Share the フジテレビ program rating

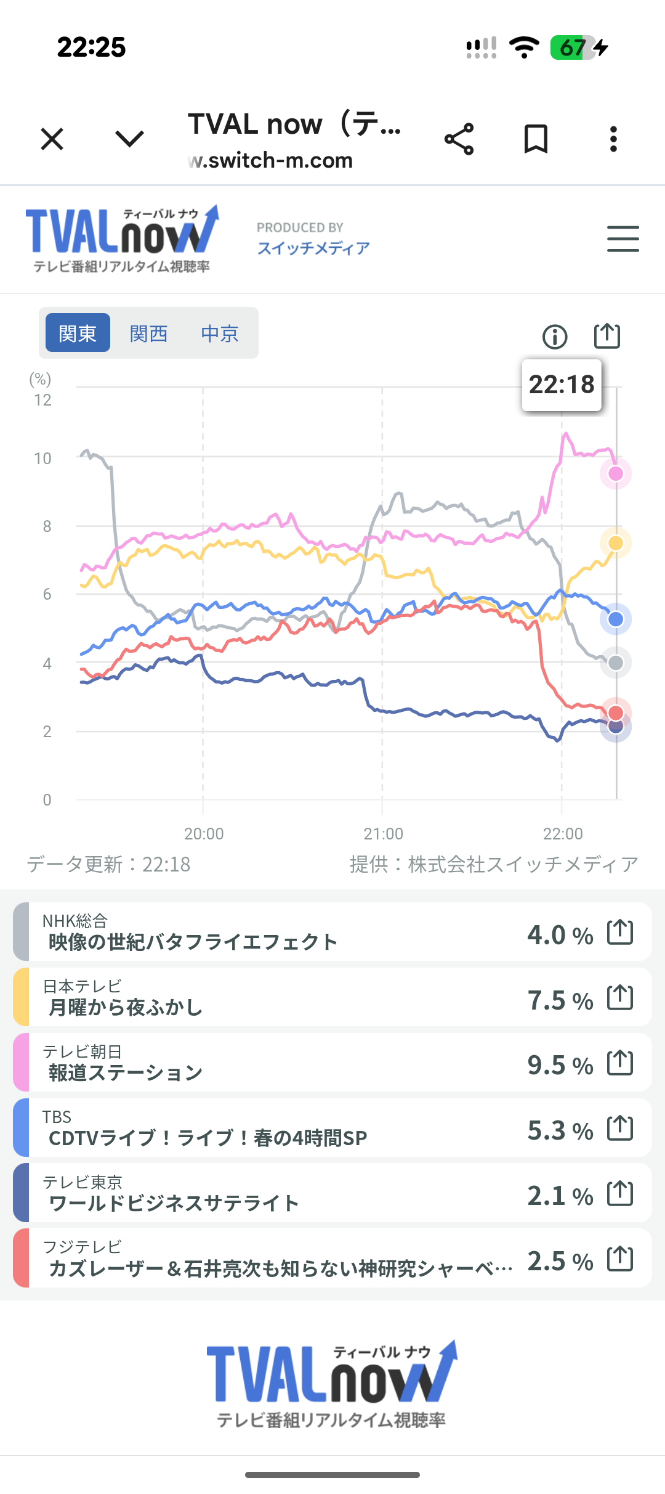coord(619,1259)
